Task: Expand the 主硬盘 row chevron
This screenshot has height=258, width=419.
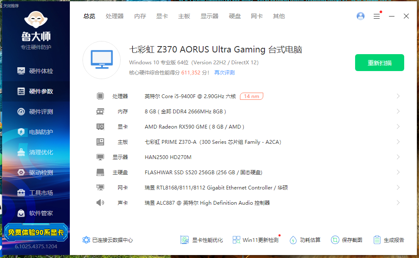Action: point(398,172)
